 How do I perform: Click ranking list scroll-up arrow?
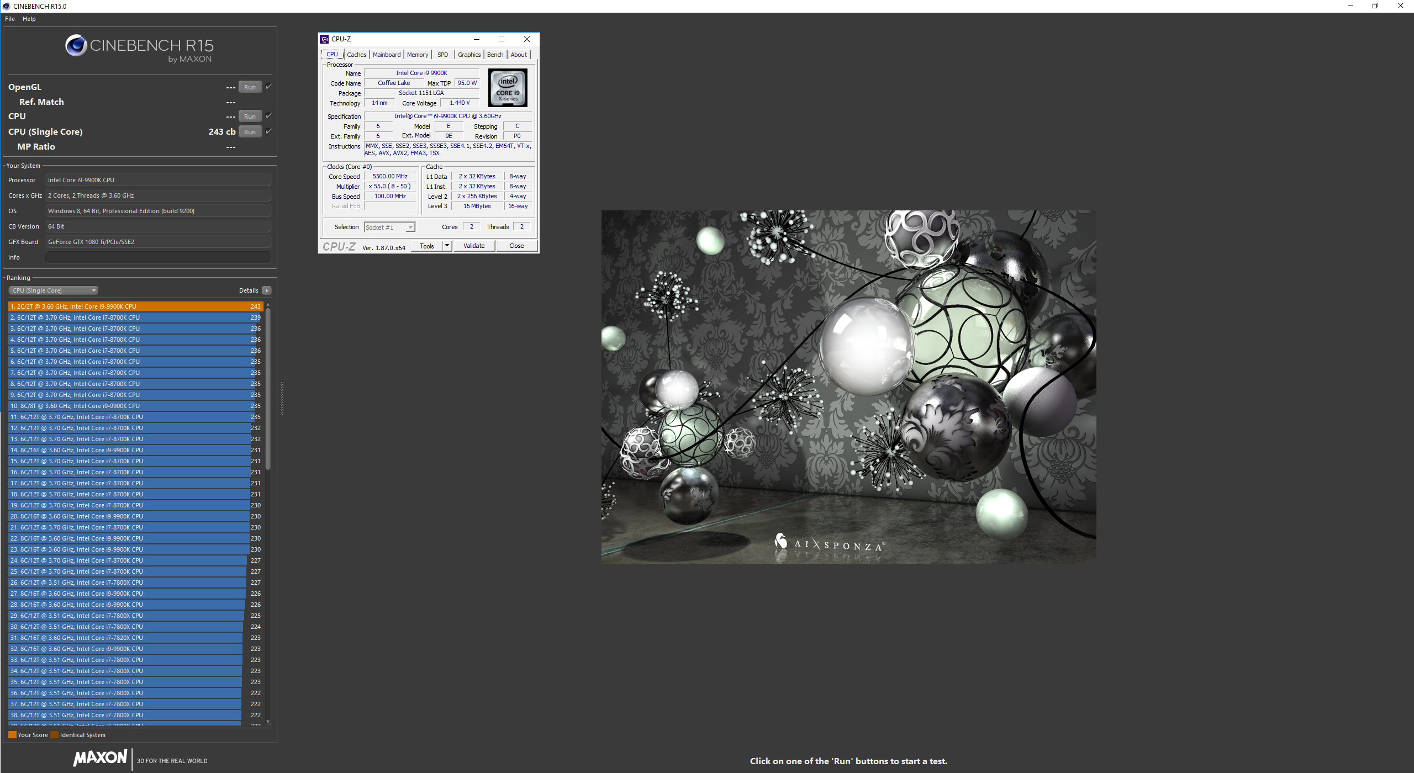tap(268, 305)
